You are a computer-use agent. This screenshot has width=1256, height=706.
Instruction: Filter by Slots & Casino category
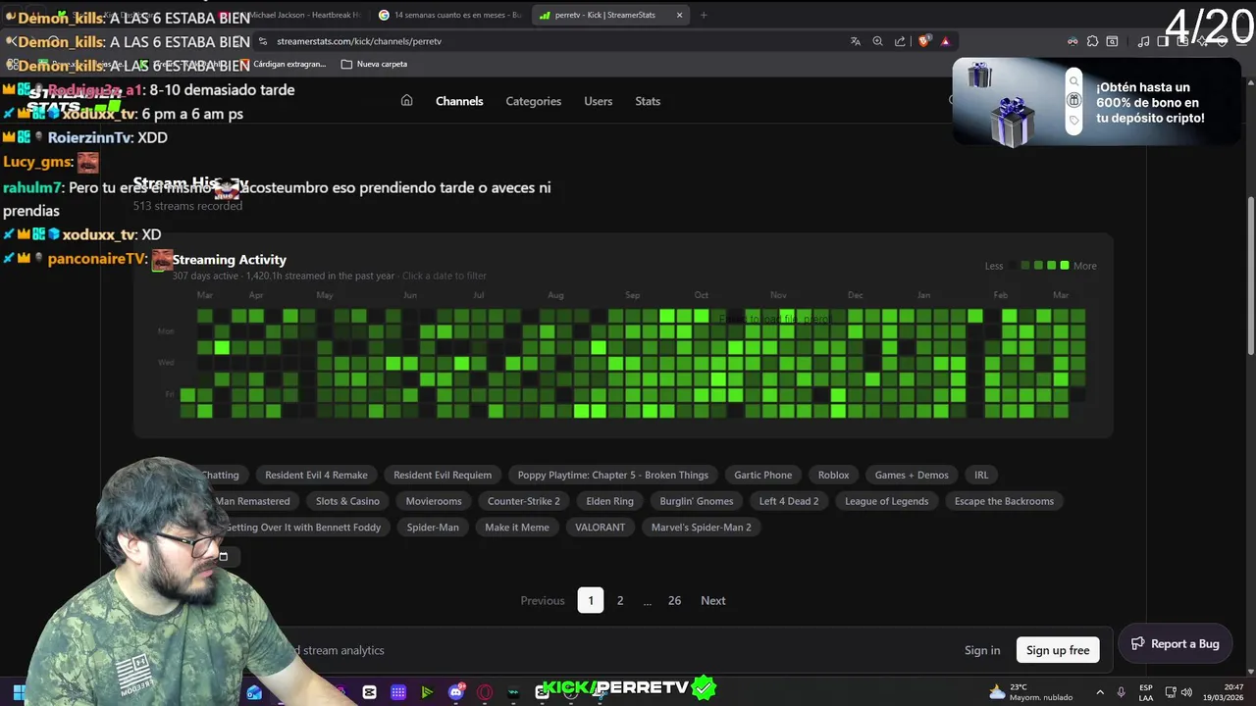(x=347, y=501)
